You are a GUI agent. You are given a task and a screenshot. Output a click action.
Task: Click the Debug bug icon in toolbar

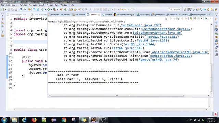pos(42,9)
